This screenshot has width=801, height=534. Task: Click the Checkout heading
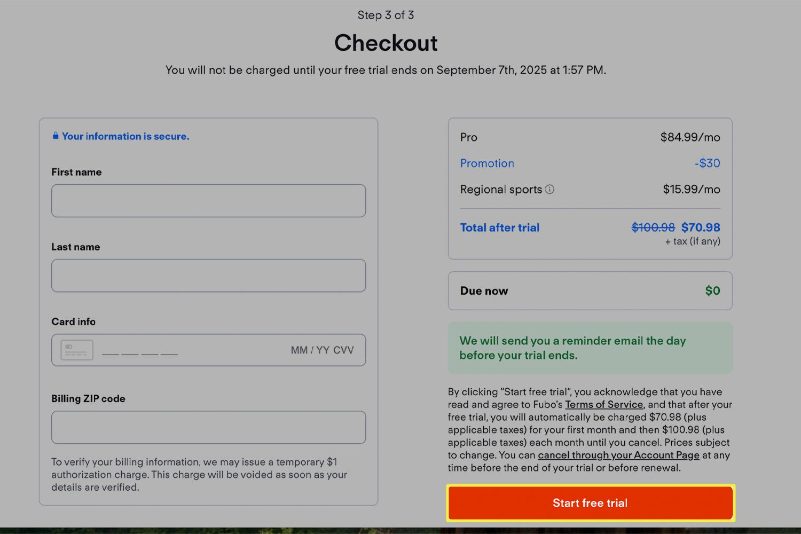[386, 43]
